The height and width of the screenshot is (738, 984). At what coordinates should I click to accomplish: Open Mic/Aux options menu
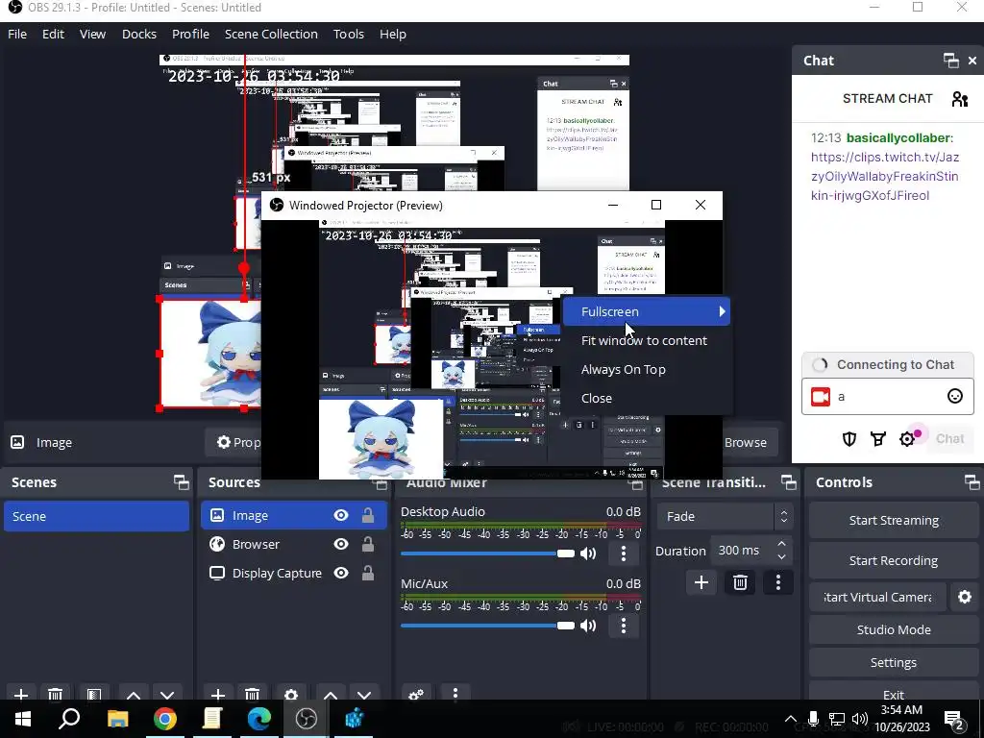[x=623, y=626]
